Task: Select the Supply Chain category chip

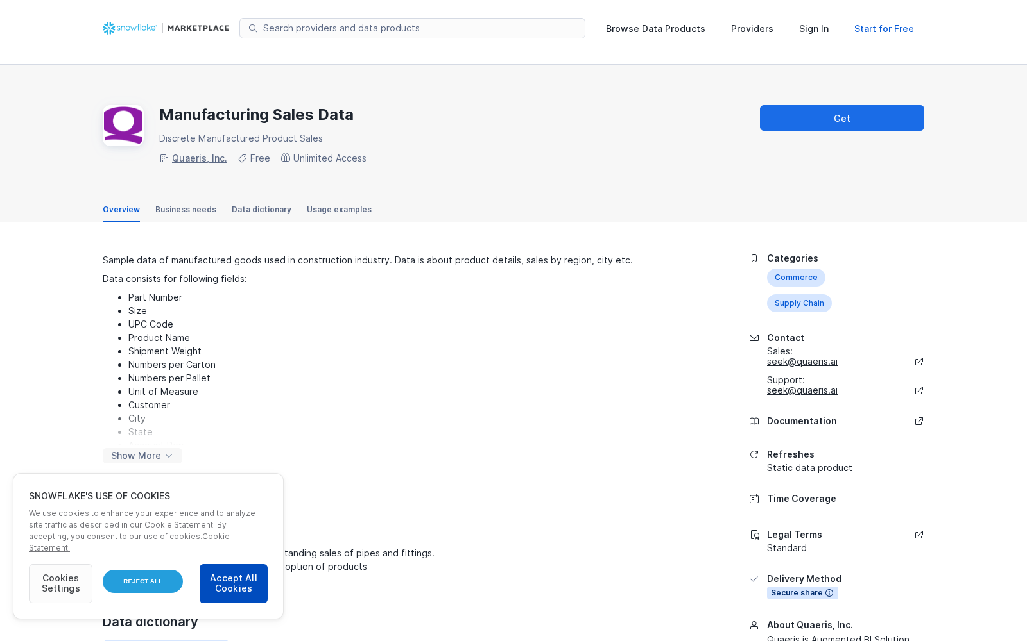Action: [x=799, y=303]
